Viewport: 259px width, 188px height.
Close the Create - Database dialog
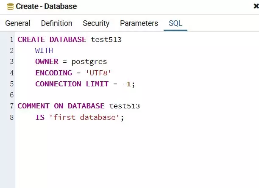coord(256,6)
